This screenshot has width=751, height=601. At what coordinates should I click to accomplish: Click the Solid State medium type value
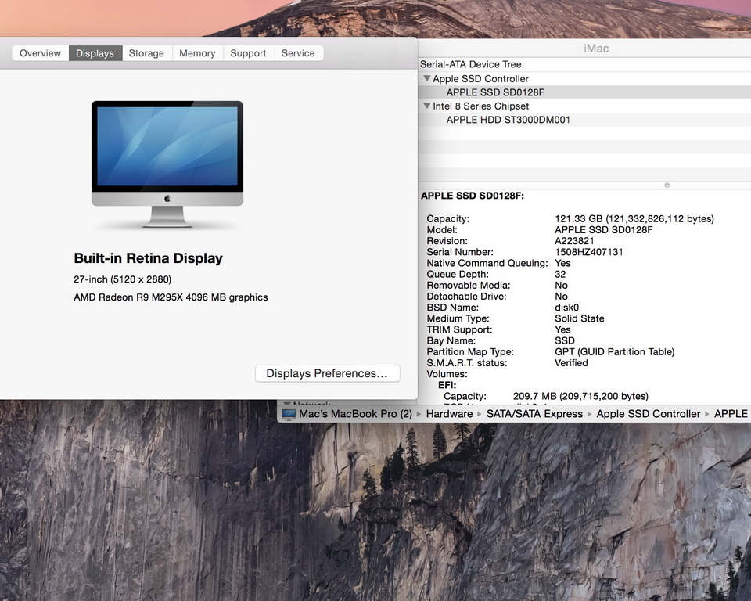click(x=580, y=318)
